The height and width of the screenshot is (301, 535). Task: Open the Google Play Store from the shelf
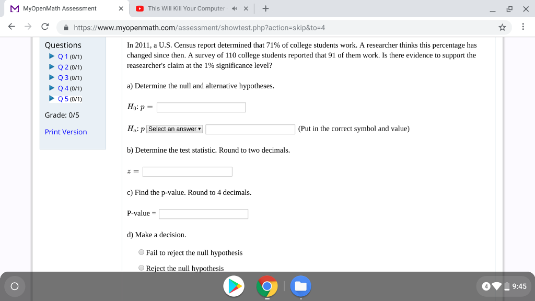pyautogui.click(x=234, y=286)
